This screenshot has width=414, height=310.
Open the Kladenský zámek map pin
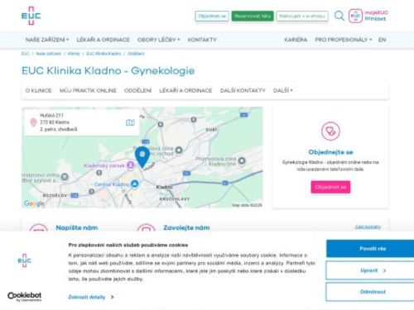[x=130, y=165]
